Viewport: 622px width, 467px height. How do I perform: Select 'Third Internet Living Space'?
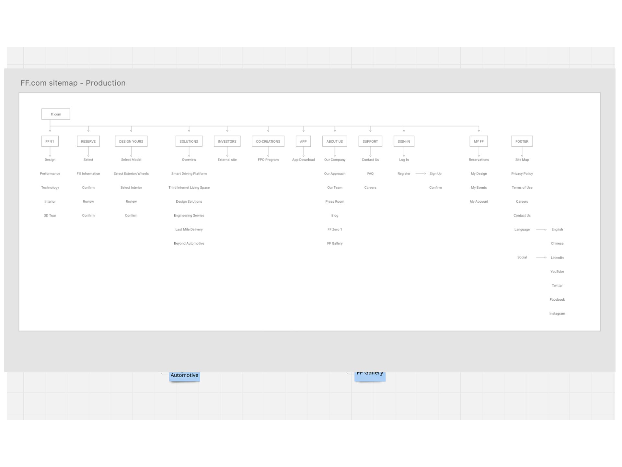tap(189, 187)
